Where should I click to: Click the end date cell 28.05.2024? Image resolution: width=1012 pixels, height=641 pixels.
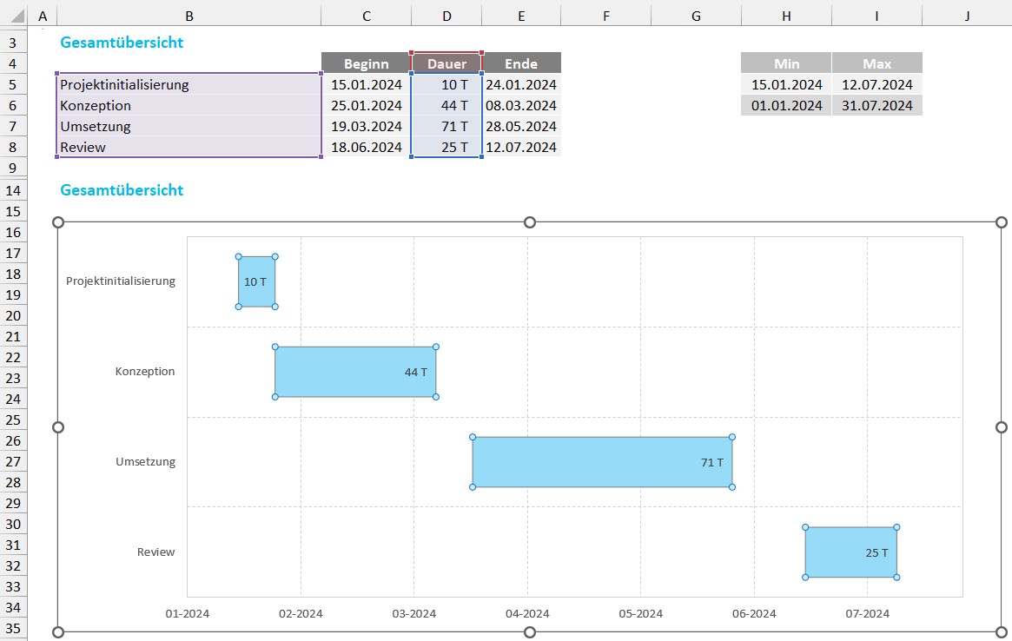click(x=521, y=127)
